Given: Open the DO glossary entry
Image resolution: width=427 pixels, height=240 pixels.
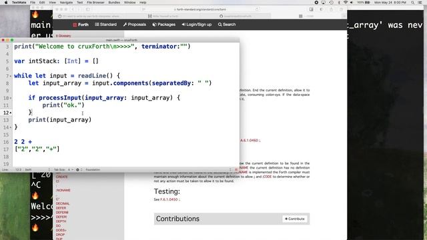Looking at the screenshot, I should (58, 226).
